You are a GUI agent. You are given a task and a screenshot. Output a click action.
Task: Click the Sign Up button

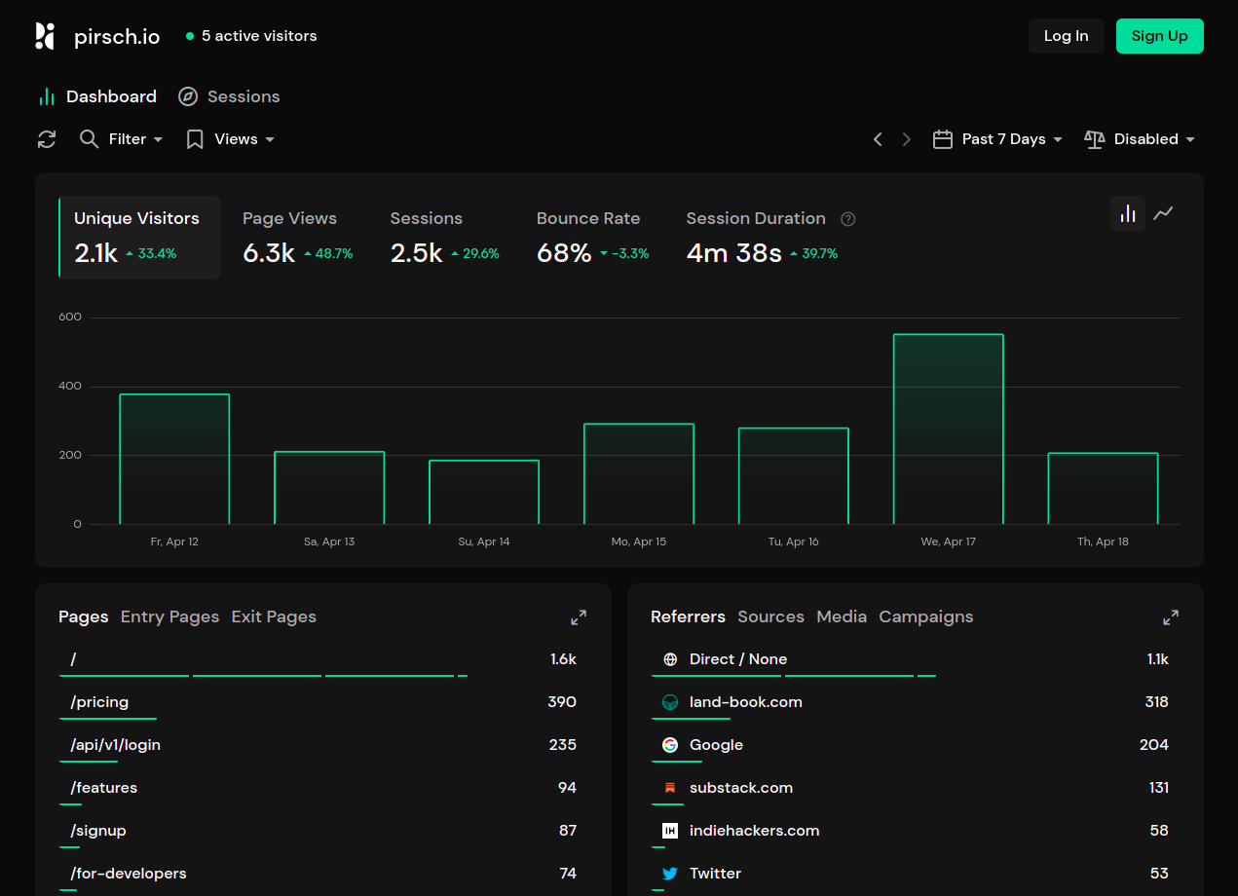coord(1159,36)
